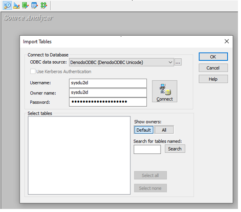Click Search button for table names
The height and width of the screenshot is (212, 241).
tap(175, 149)
